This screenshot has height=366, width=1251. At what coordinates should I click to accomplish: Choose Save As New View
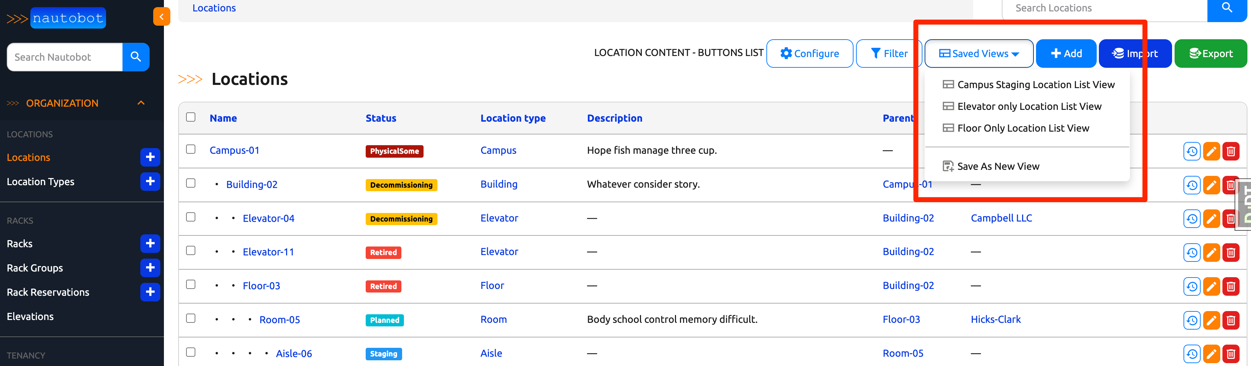tap(998, 166)
